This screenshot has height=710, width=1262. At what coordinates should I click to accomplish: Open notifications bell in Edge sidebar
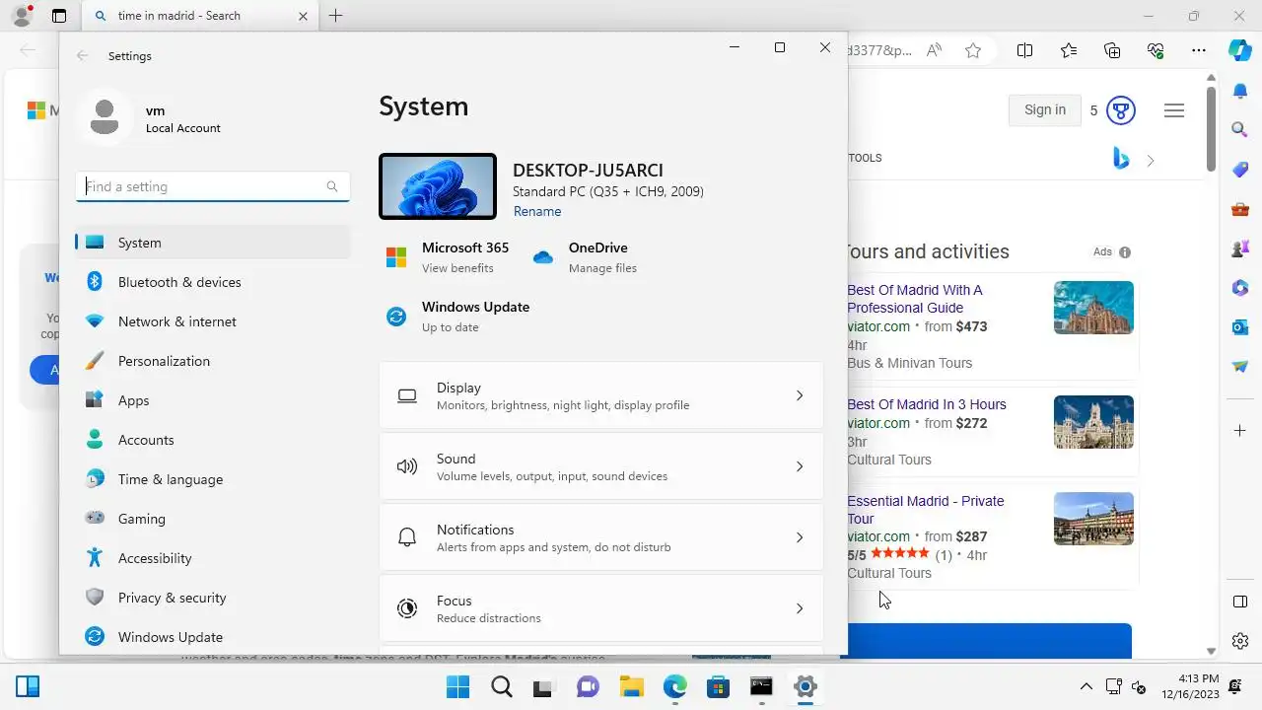tap(1240, 91)
